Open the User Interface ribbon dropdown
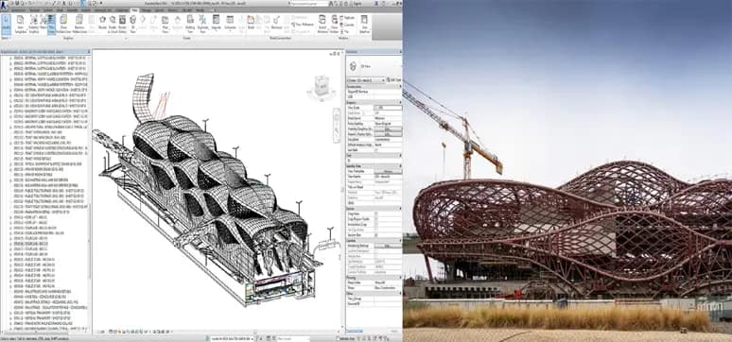The image size is (732, 342). tap(365, 25)
